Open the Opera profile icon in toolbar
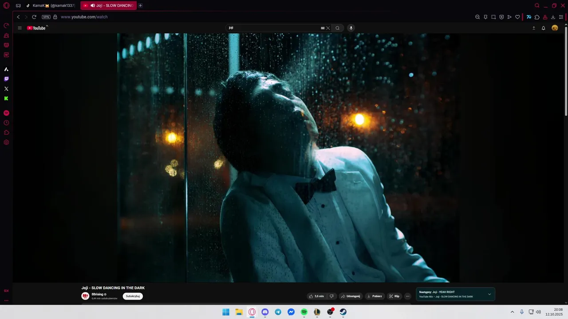This screenshot has width=568, height=319. tap(545, 17)
